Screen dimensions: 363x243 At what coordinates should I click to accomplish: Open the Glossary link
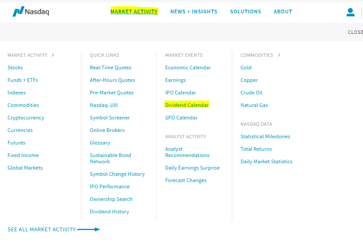click(x=100, y=143)
